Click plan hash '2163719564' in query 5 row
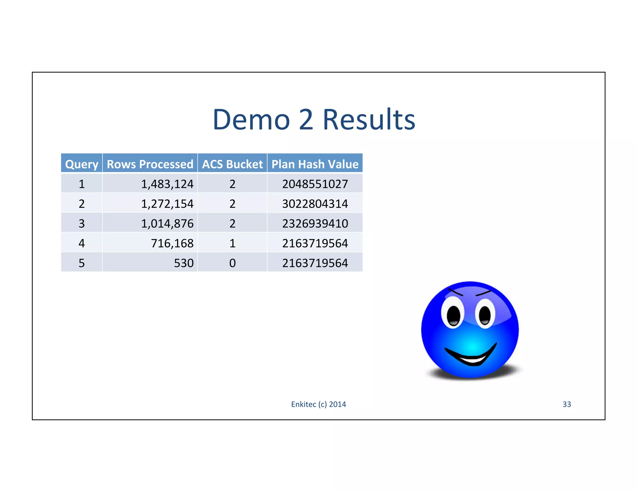Screen dimensions: 637x492 click(x=315, y=263)
